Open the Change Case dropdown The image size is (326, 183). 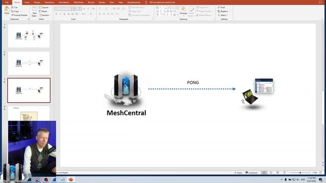[x=84, y=14]
